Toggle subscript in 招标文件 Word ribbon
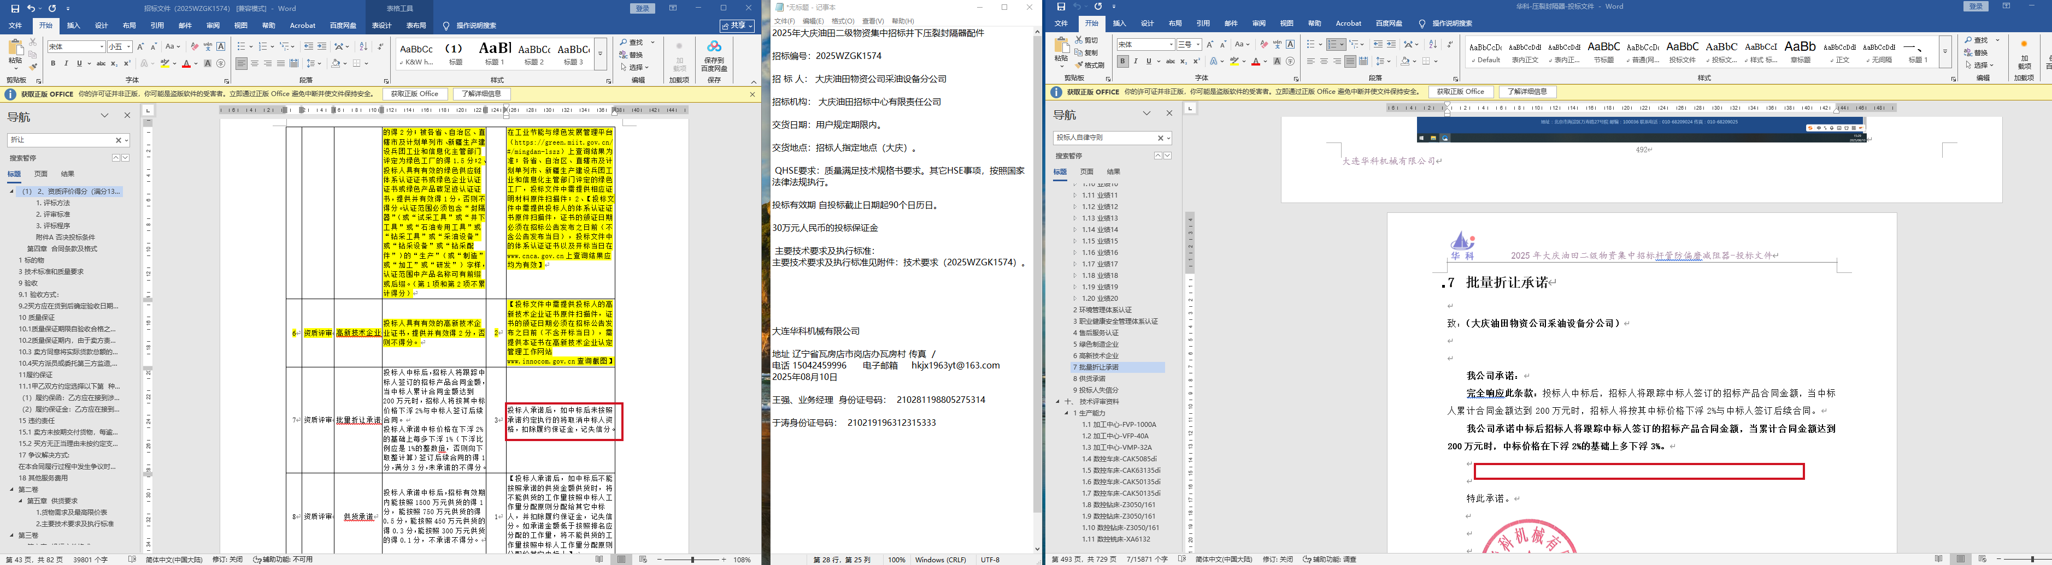The height and width of the screenshot is (565, 2052). click(115, 64)
